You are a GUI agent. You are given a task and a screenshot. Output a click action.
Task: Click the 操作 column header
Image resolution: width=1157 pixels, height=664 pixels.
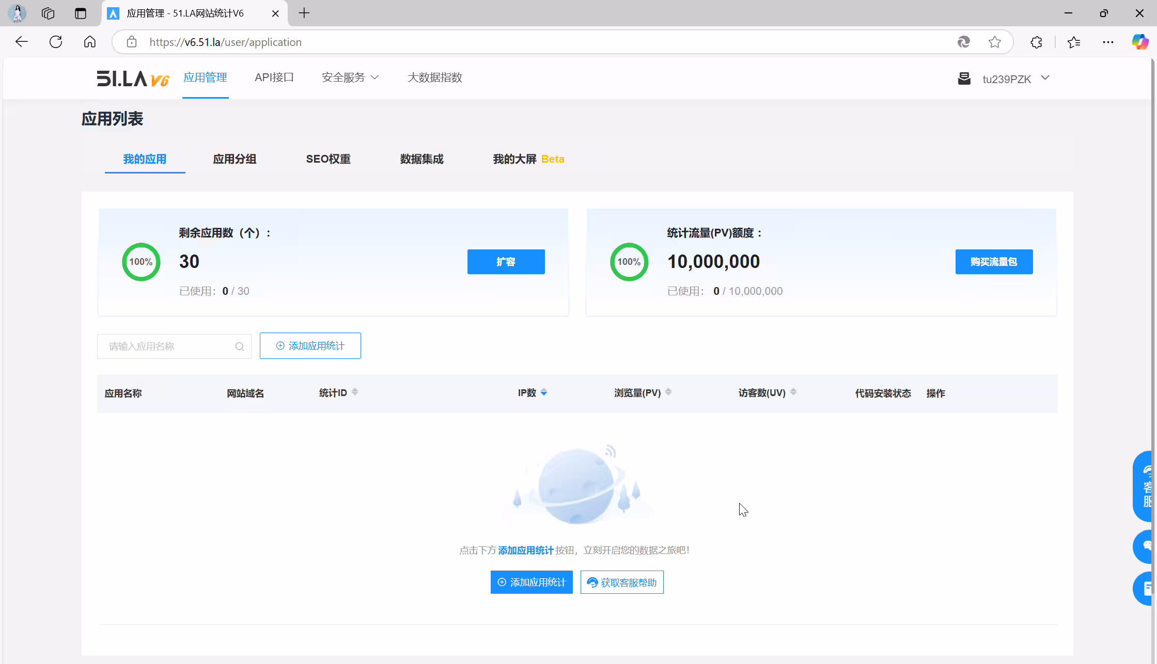click(x=936, y=393)
